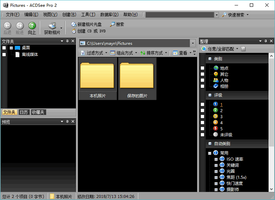Close the 整理 panel
Viewport: 275px width, 200px height.
(271, 41)
